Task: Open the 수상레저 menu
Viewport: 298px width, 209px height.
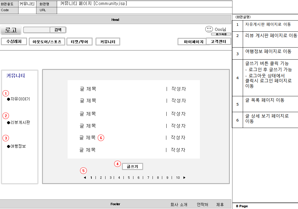Action: coord(14,41)
